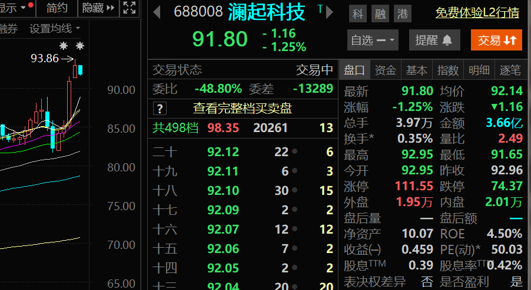Click 昨收 value 92.96
This screenshot has height=290, width=531.
(507, 170)
